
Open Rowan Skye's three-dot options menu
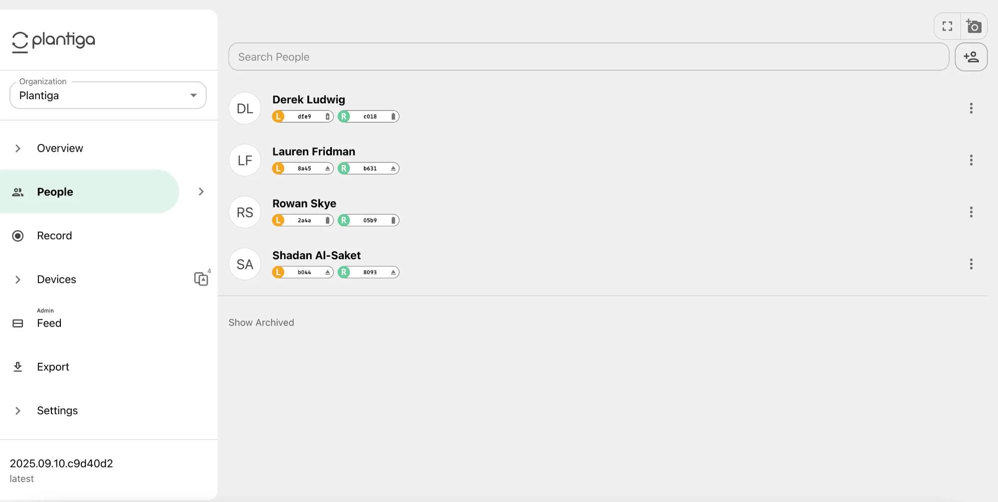[971, 212]
